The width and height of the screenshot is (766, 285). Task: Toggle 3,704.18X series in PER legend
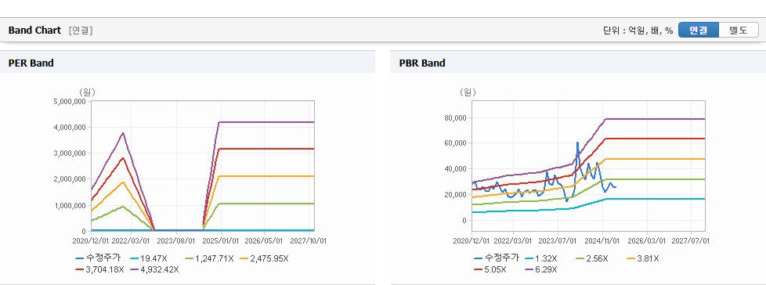(100, 269)
